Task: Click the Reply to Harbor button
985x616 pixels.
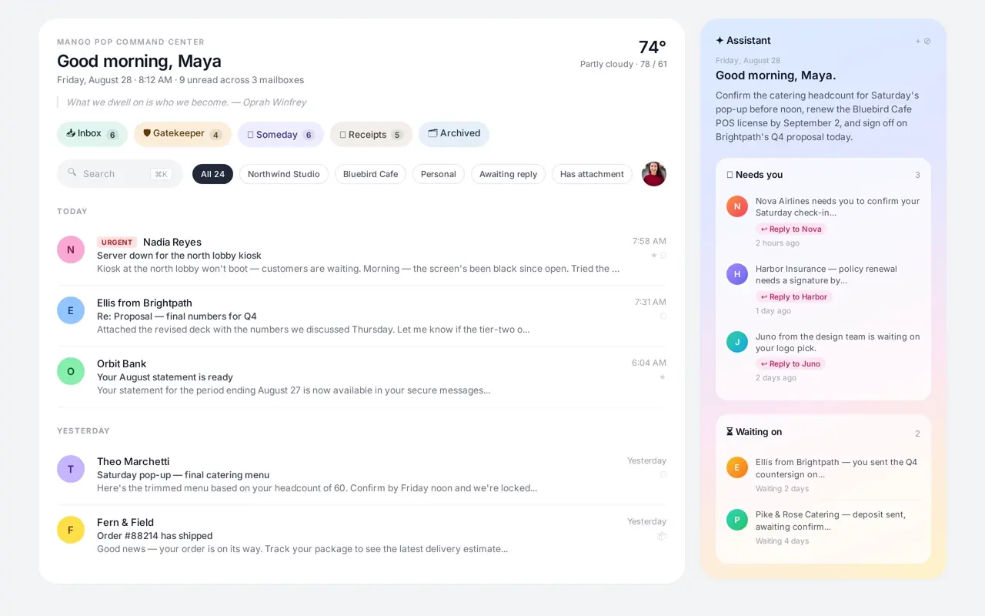Action: [x=794, y=296]
